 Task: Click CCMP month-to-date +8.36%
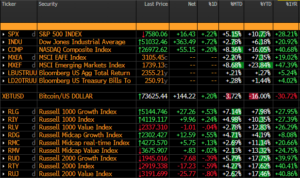pyautogui.click(x=233, y=49)
